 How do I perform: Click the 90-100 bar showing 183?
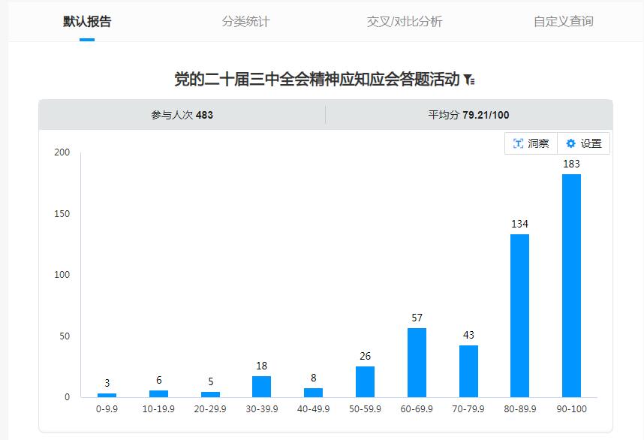tap(571, 285)
